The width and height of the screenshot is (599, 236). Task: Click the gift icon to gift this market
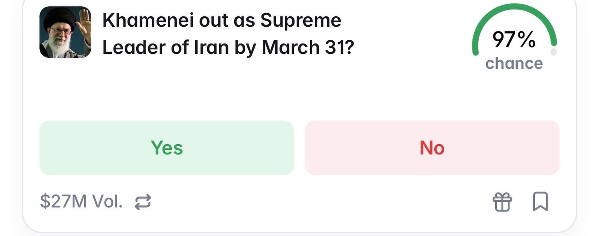[502, 202]
